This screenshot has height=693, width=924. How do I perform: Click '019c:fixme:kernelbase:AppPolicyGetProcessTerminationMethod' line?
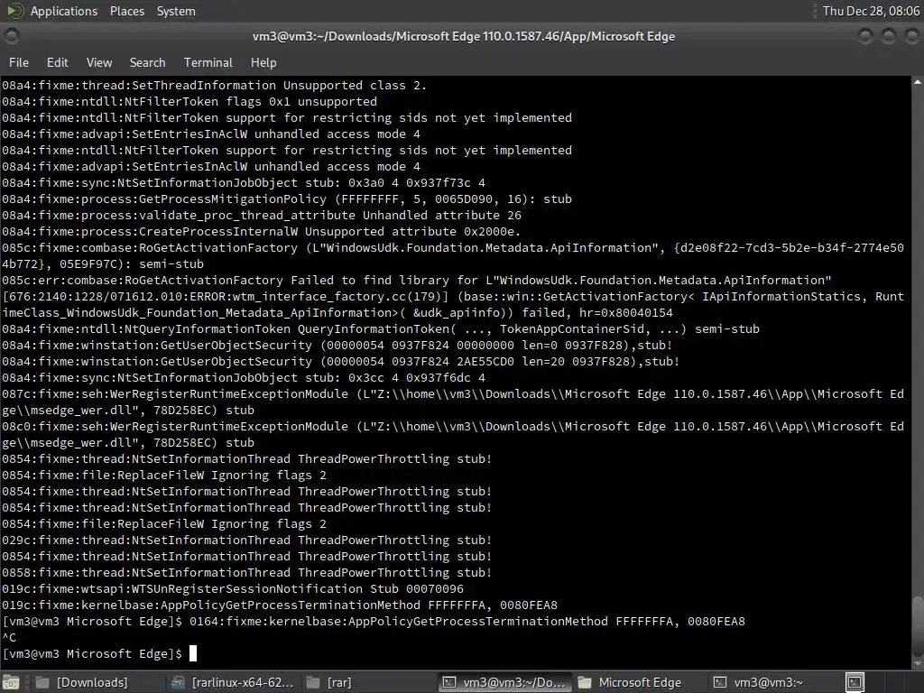coord(280,605)
